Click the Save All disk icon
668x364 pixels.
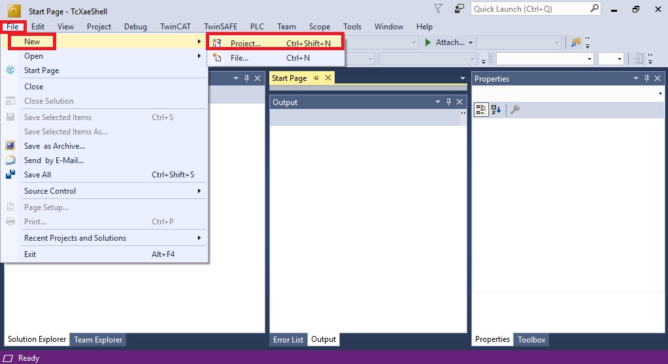click(x=10, y=174)
